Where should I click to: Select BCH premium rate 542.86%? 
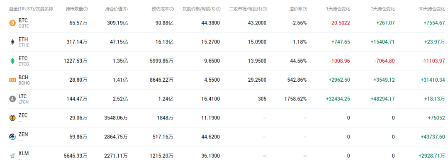[297, 80]
